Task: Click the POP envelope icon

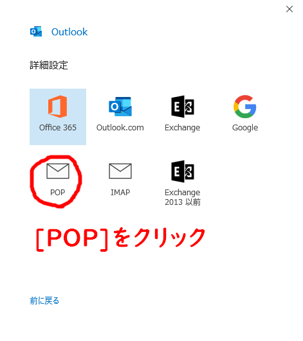Action: click(x=58, y=171)
